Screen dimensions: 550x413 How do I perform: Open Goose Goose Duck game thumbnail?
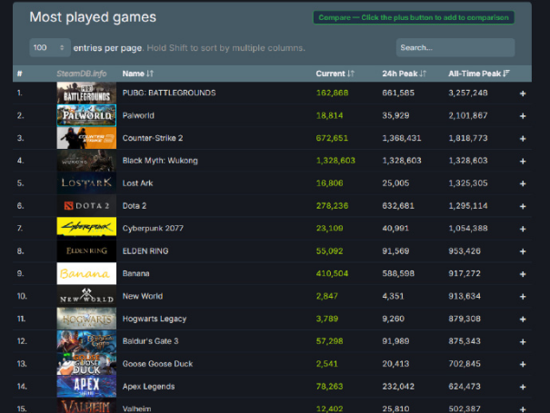coord(86,364)
